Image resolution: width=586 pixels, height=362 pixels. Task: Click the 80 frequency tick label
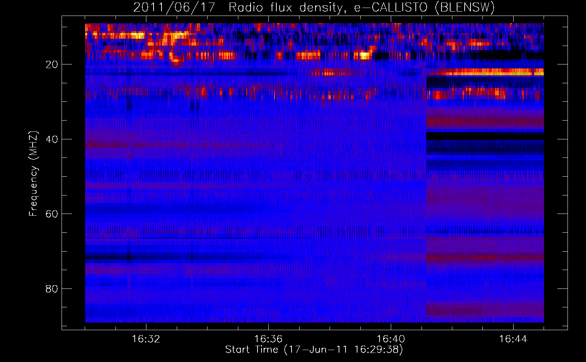[x=52, y=289]
